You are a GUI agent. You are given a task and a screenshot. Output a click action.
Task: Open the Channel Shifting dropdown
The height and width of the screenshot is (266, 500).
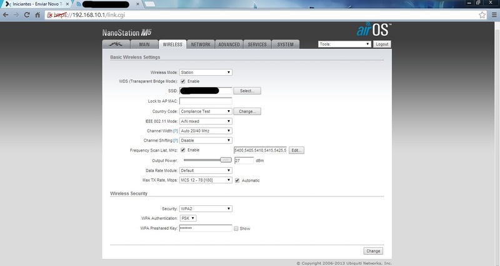[206, 140]
